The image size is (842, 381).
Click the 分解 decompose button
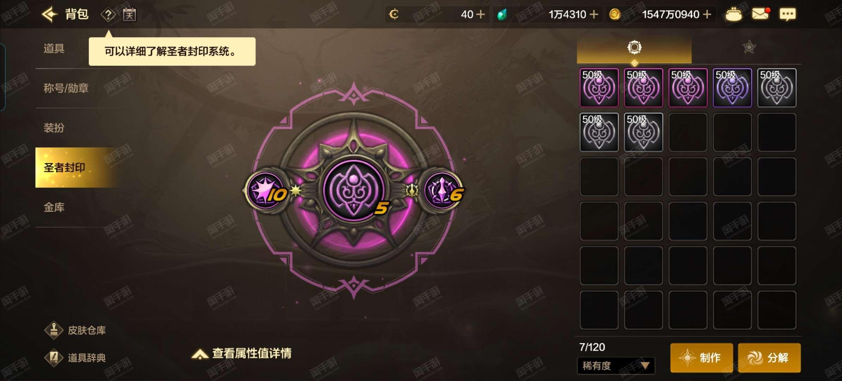pyautogui.click(x=769, y=358)
